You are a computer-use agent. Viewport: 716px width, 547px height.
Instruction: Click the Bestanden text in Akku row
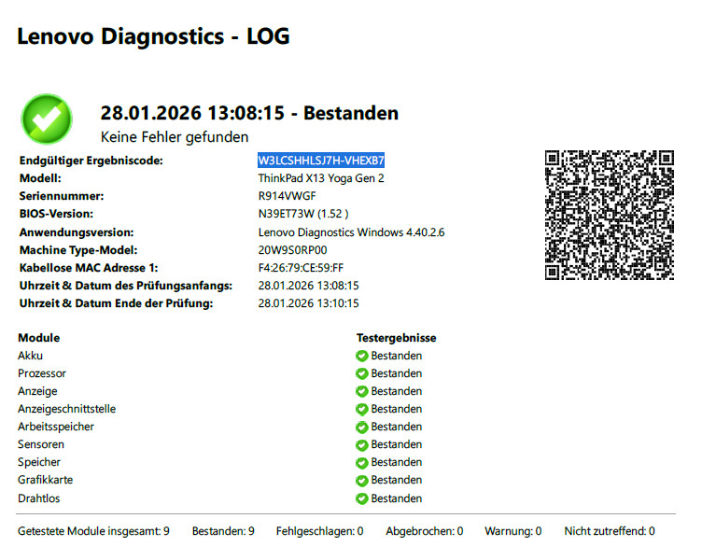(397, 356)
